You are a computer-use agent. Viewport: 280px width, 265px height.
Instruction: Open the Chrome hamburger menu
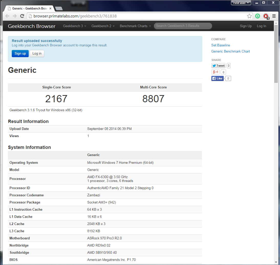point(274,16)
